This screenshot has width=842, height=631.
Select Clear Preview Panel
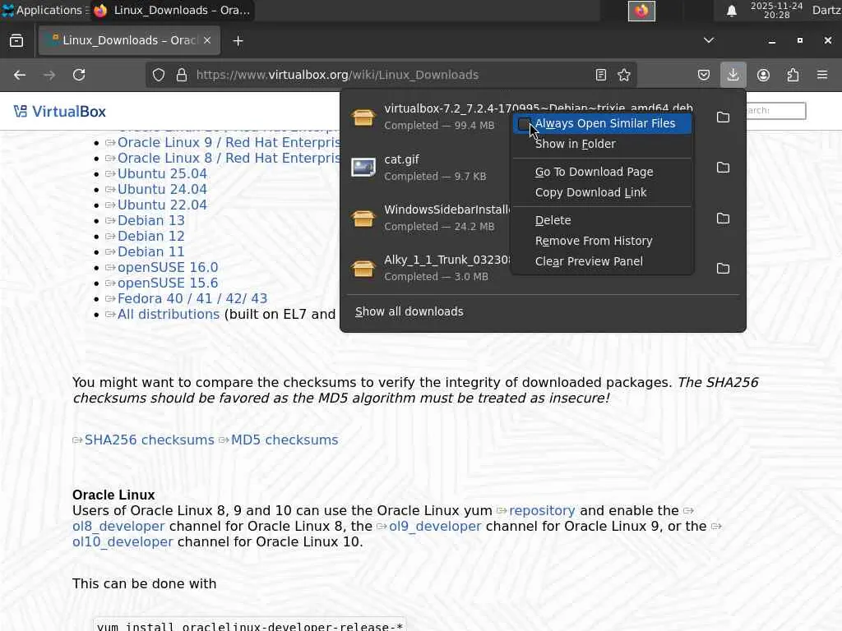601,261
